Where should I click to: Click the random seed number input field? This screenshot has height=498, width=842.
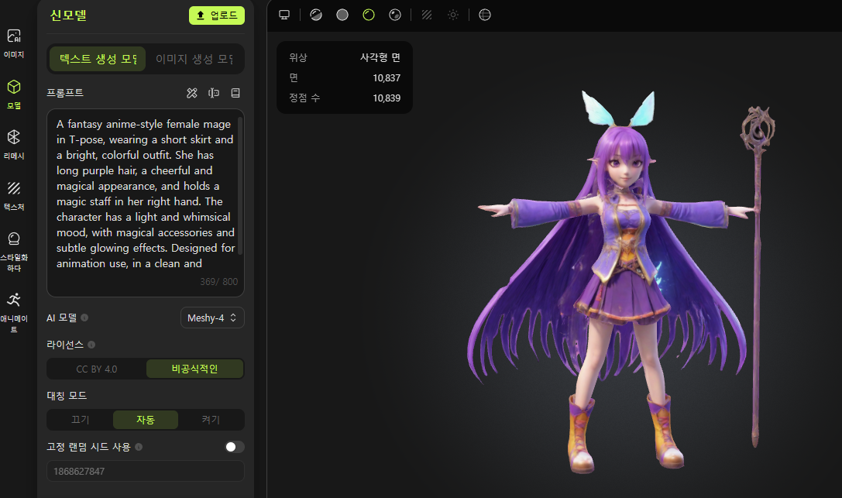[145, 471]
